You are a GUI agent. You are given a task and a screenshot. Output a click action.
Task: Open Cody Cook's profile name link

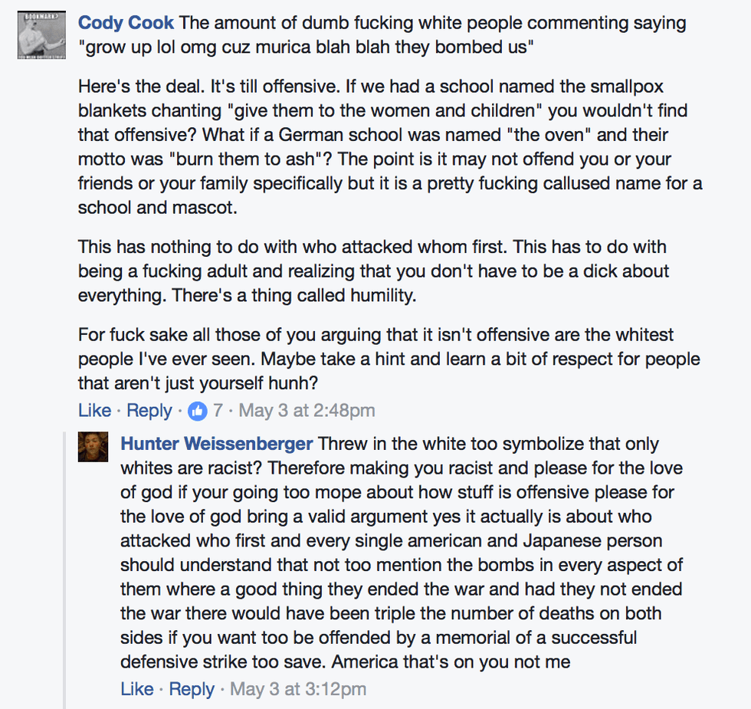126,22
